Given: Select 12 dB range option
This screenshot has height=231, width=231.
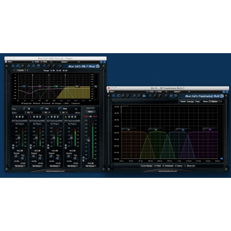Looking at the screenshot, I should (52, 71).
